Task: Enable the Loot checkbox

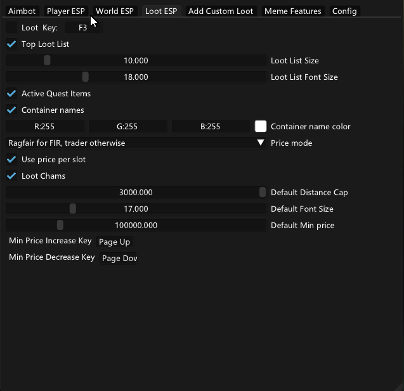Action: [x=11, y=28]
